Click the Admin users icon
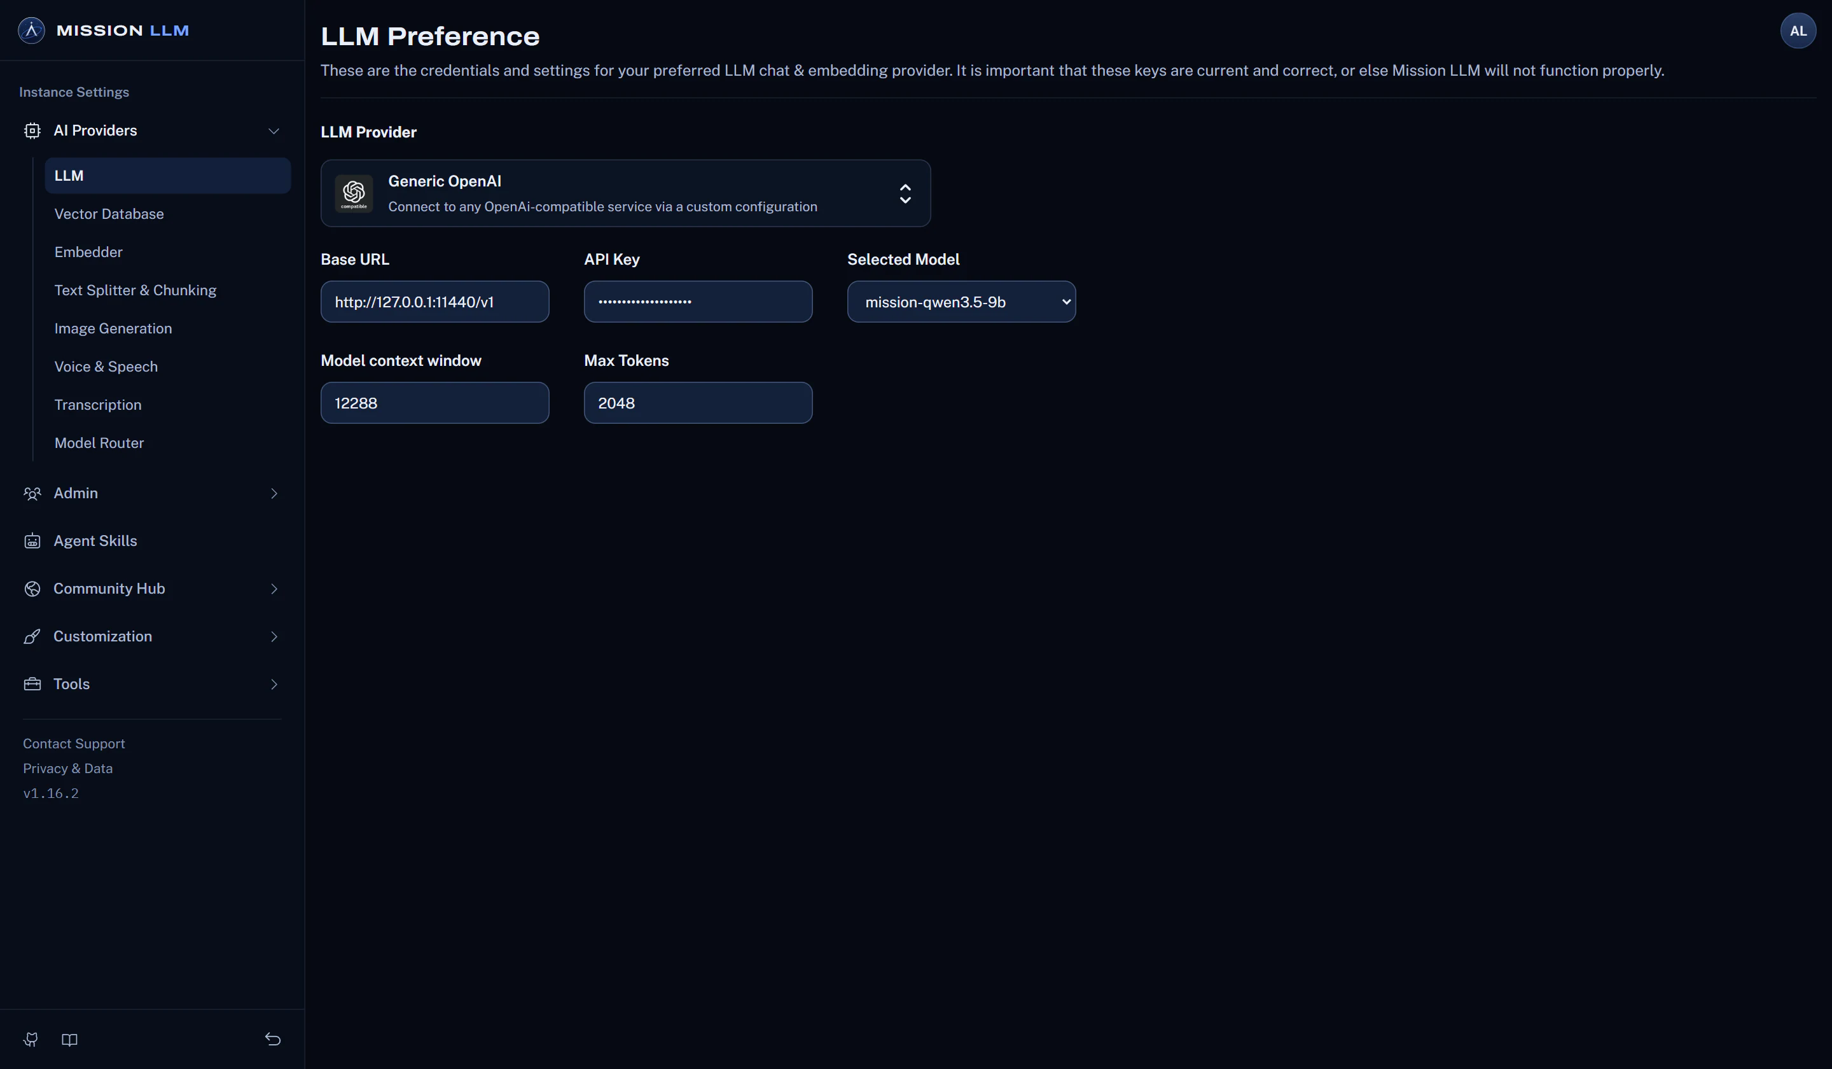The height and width of the screenshot is (1069, 1832). coord(32,494)
